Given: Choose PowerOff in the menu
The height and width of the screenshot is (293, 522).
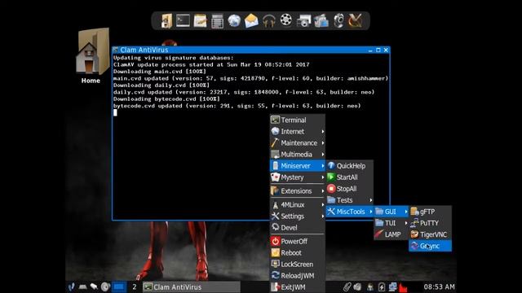Looking at the screenshot, I should [297, 241].
